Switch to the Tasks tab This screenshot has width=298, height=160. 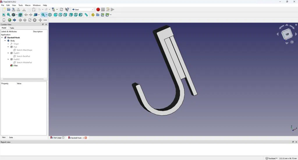[12, 28]
